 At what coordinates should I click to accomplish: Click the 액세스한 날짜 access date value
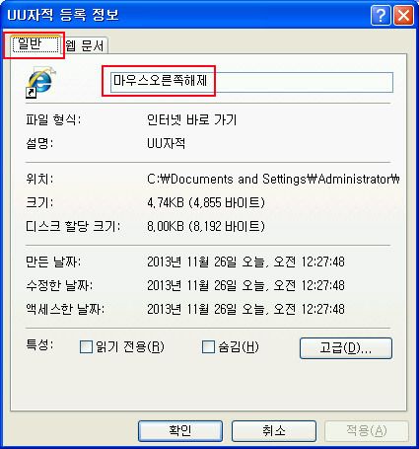click(x=245, y=309)
